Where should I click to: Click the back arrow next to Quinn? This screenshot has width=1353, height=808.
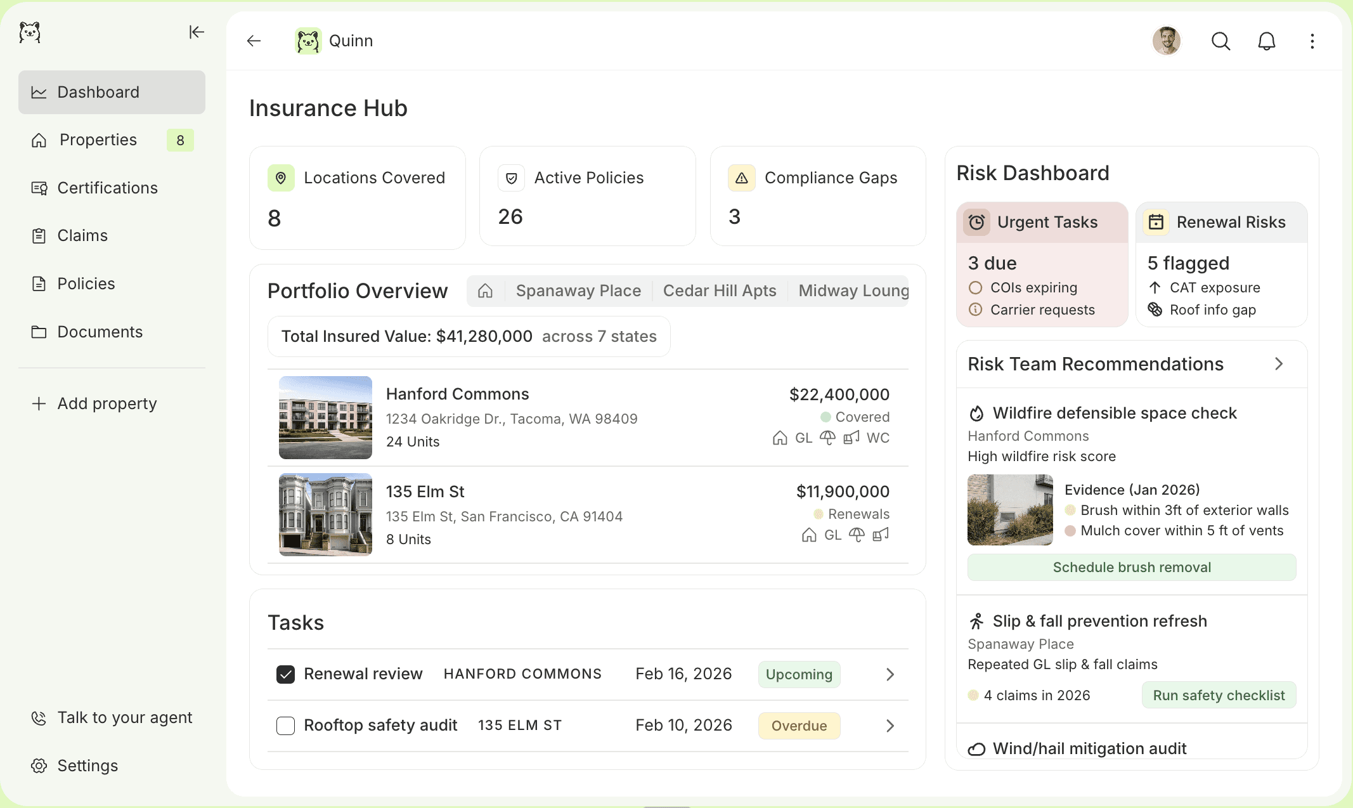[254, 41]
